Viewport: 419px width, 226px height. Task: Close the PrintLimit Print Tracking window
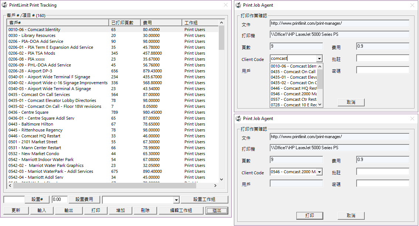226,5
